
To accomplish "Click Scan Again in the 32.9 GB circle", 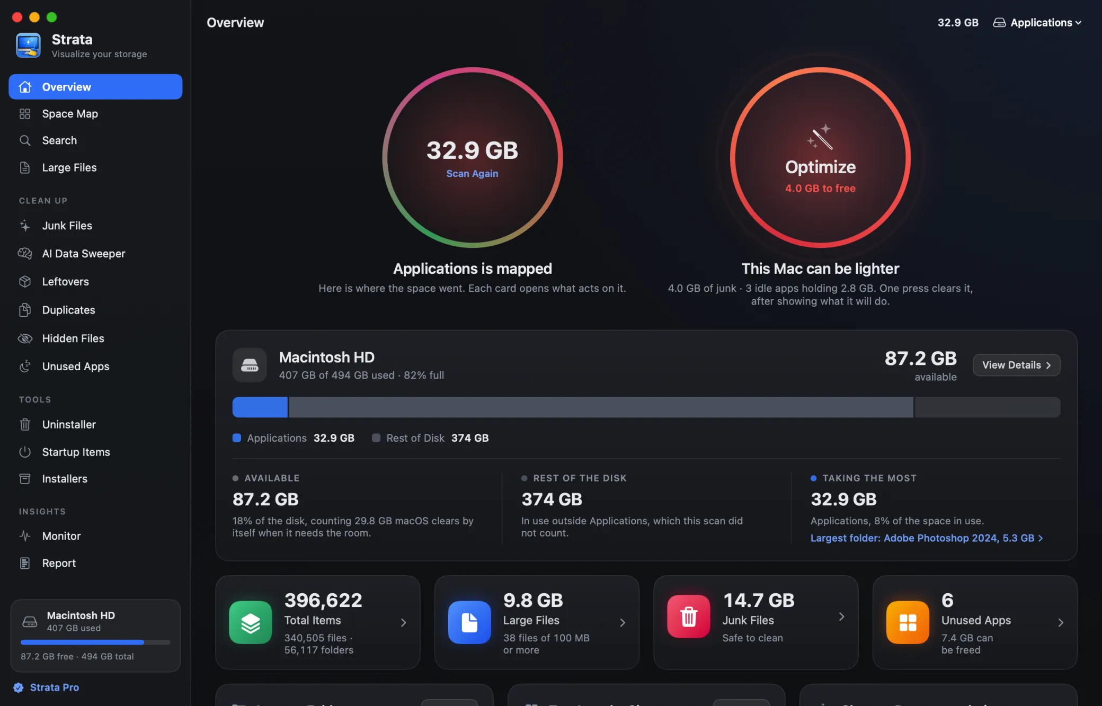I will (472, 174).
